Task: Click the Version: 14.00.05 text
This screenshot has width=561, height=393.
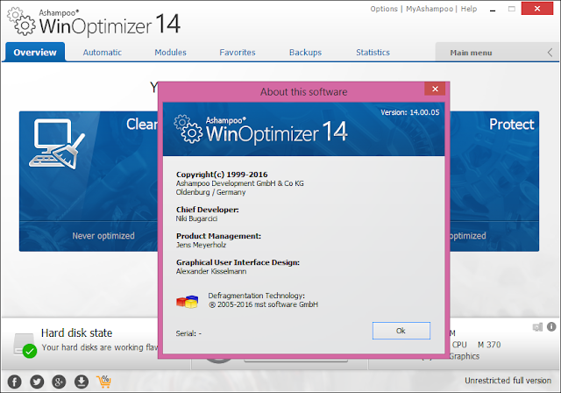Action: click(x=409, y=112)
